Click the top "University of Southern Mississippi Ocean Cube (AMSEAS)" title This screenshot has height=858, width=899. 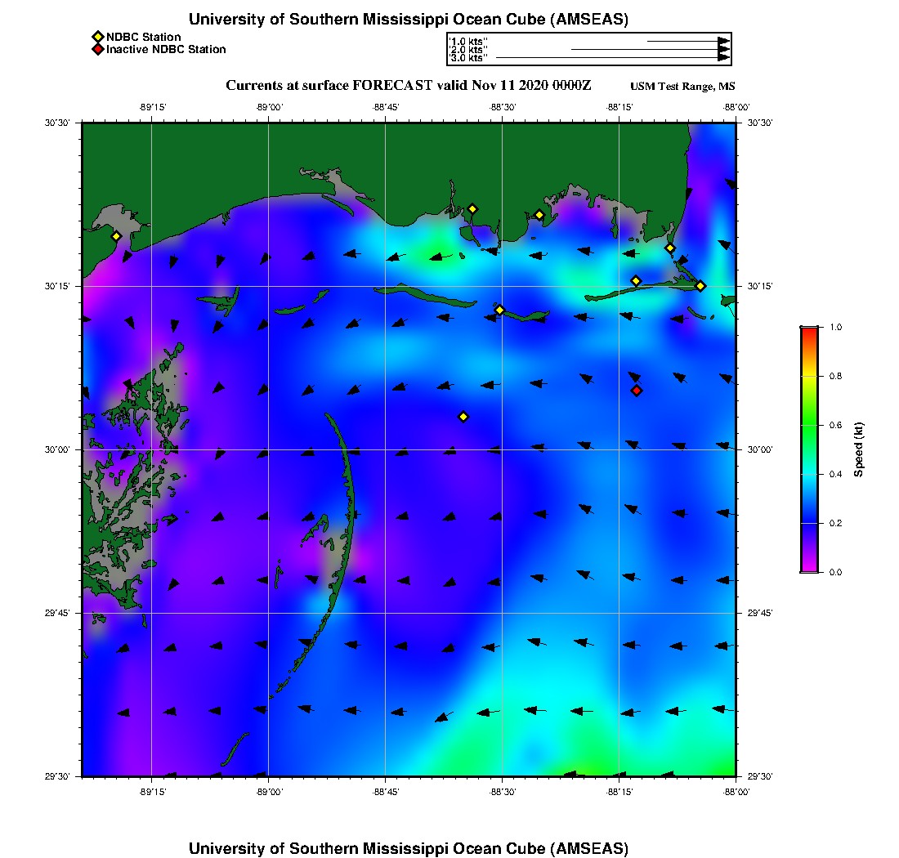click(x=408, y=20)
